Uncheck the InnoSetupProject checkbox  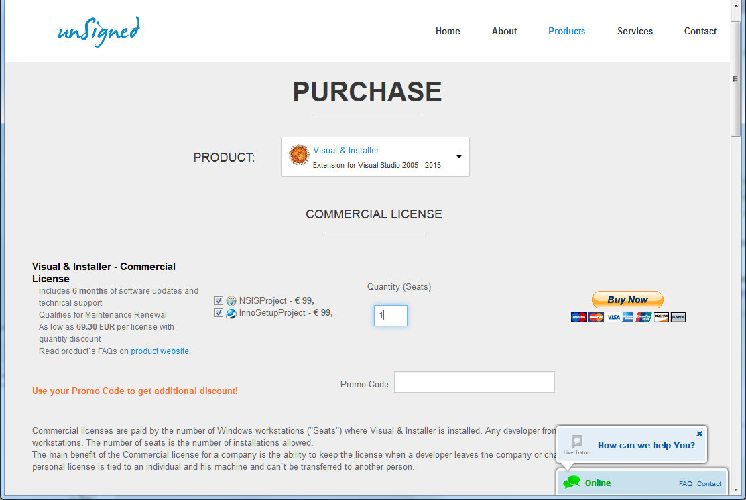coord(219,313)
